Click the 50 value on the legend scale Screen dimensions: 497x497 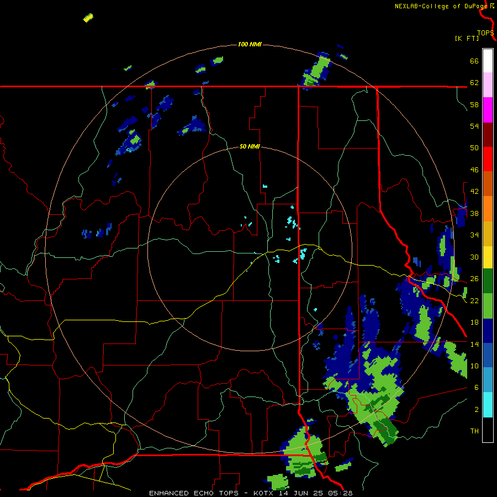click(474, 147)
